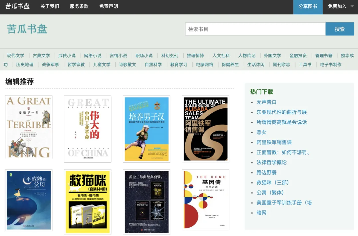Browse the 教育学习 category
The width and height of the screenshot is (358, 236).
tap(179, 65)
